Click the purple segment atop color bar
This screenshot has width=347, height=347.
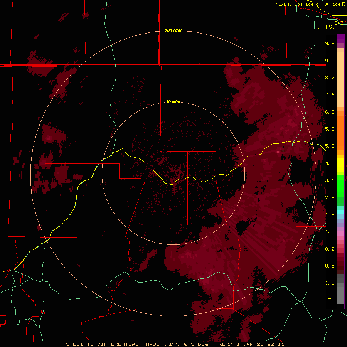tap(340, 39)
